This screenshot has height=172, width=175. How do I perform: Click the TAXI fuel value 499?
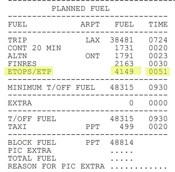127,127
